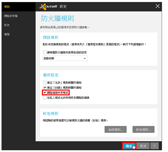
Task: Click the 封包規則... button
Action: coord(143,129)
